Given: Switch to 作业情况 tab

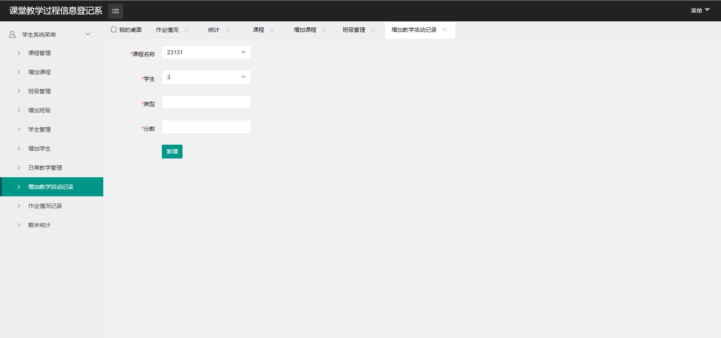Looking at the screenshot, I should pos(167,30).
